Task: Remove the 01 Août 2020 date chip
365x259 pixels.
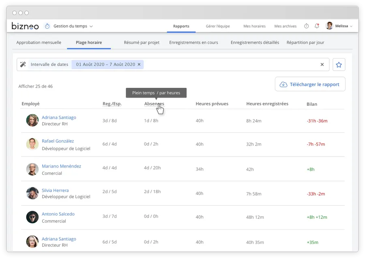Action: pyautogui.click(x=139, y=64)
